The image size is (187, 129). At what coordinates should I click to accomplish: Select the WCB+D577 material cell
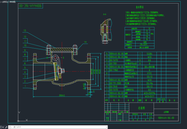[x=149, y=96]
